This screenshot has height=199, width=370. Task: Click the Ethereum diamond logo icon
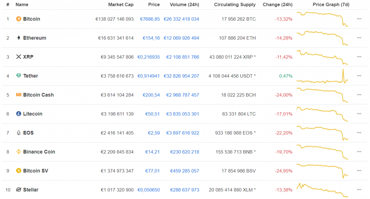(18, 38)
